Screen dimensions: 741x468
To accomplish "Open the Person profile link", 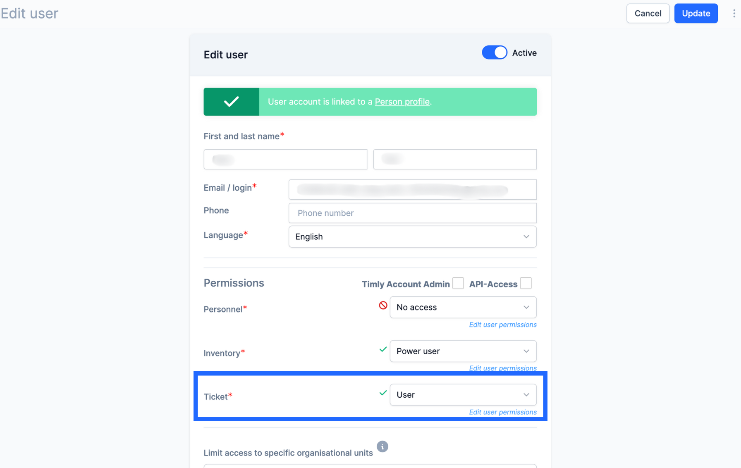I will 402,102.
